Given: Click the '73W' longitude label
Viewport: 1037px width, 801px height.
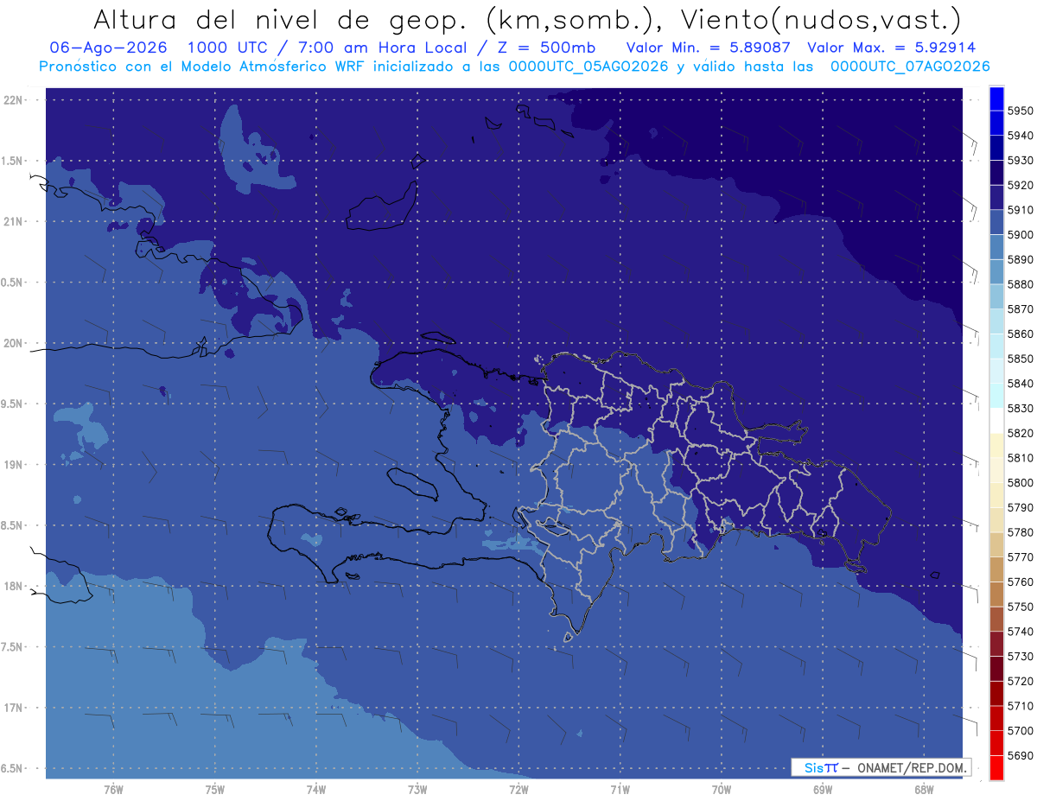Looking at the screenshot, I should [417, 789].
